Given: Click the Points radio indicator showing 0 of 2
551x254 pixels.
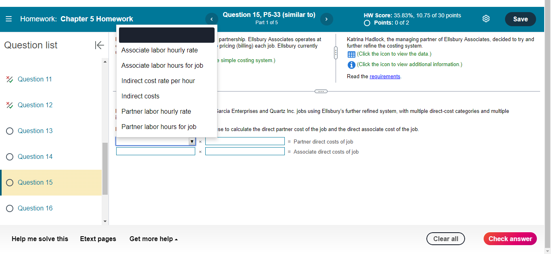Looking at the screenshot, I should [x=367, y=23].
